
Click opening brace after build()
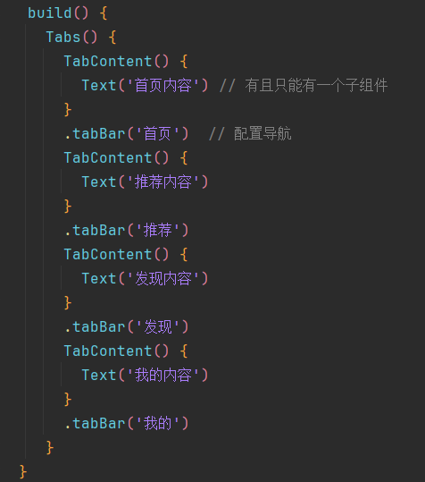pos(104,13)
